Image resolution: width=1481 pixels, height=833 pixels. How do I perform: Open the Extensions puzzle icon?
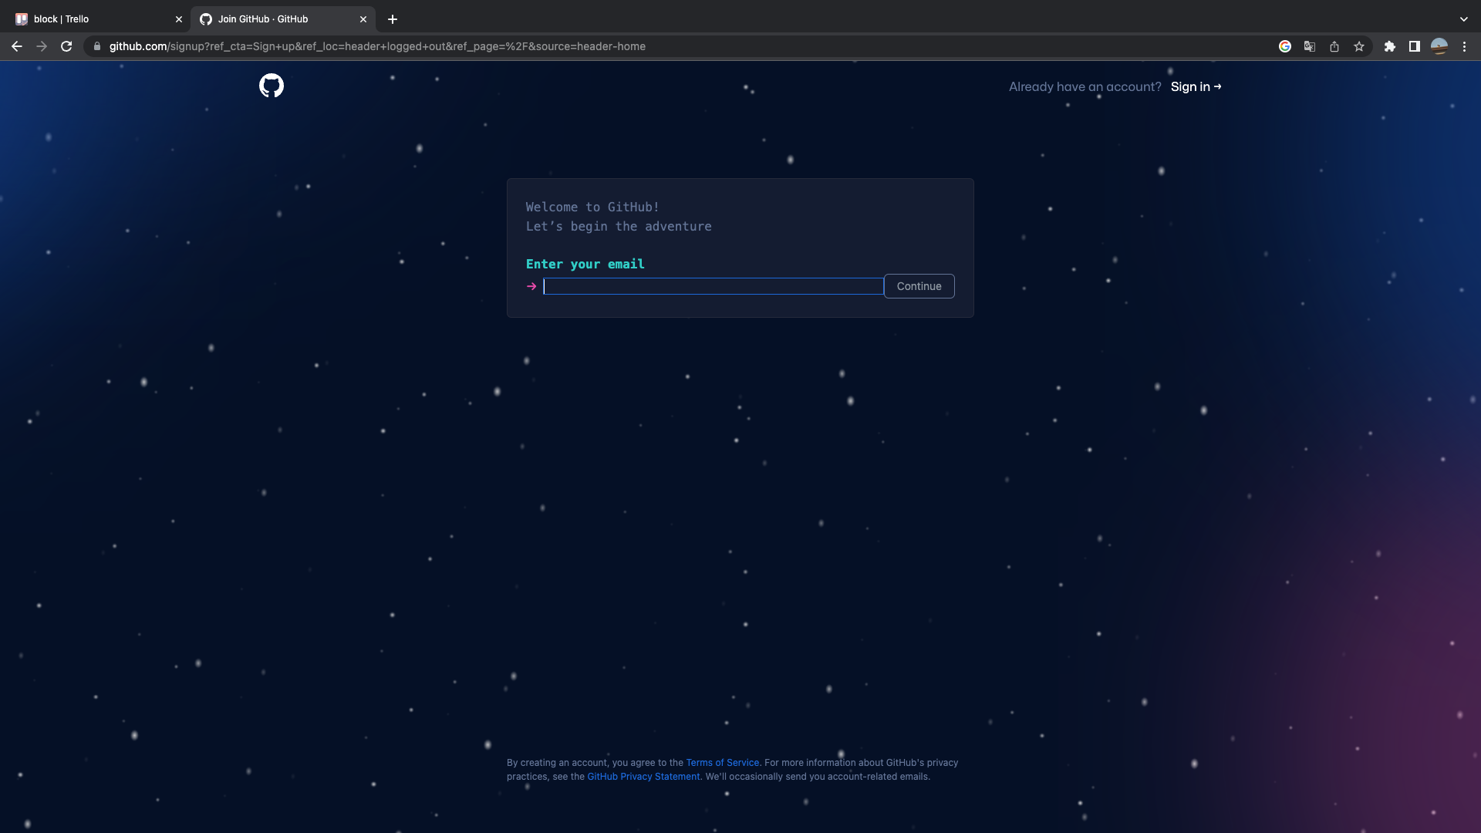pyautogui.click(x=1390, y=46)
